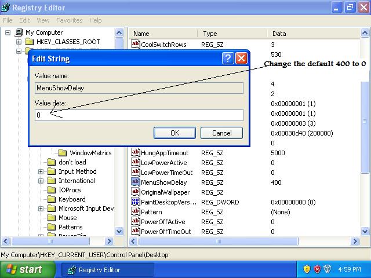This screenshot has height=278, width=371.
Task: Click values pane scroll up arrow
Action: [x=365, y=32]
